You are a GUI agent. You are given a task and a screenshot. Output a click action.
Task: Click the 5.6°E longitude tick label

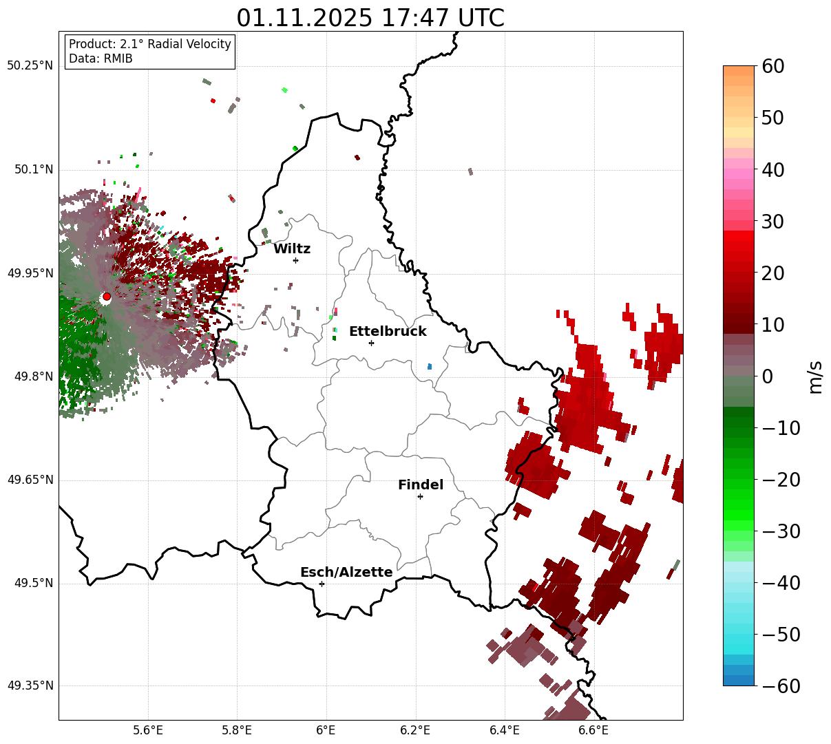point(148,730)
